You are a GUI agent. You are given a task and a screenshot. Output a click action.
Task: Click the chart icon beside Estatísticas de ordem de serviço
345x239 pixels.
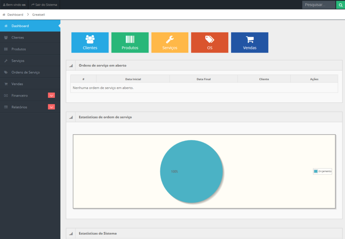pyautogui.click(x=71, y=117)
